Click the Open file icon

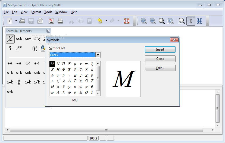tap(22, 21)
